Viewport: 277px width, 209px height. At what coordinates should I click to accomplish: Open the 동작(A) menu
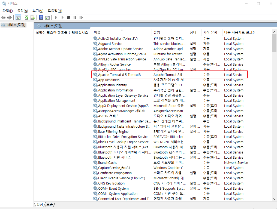(x=22, y=11)
